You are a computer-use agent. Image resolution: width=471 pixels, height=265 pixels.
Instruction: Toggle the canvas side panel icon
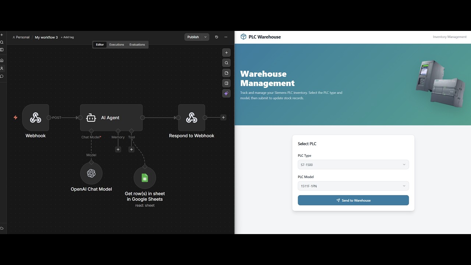pos(226,83)
